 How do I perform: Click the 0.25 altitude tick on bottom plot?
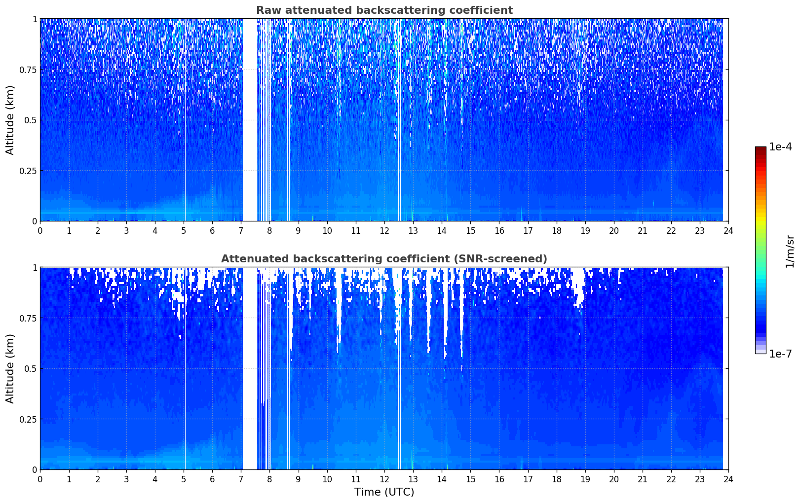click(x=29, y=419)
